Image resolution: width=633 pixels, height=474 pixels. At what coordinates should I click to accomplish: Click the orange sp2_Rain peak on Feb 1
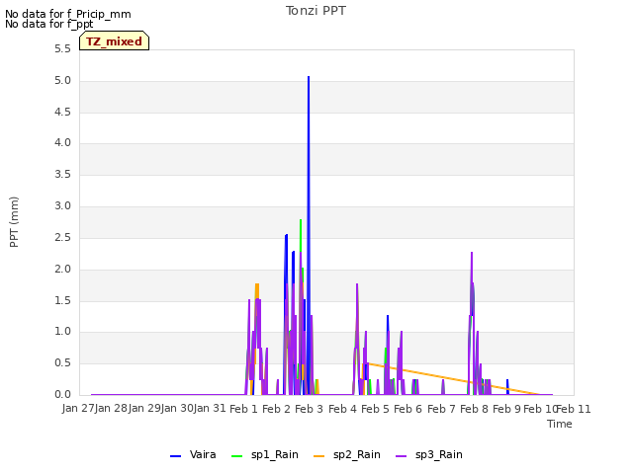click(257, 284)
